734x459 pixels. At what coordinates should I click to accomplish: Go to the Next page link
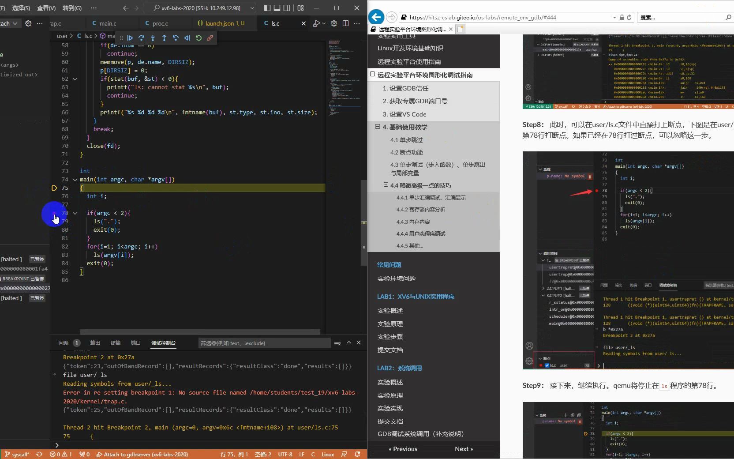[x=464, y=449]
